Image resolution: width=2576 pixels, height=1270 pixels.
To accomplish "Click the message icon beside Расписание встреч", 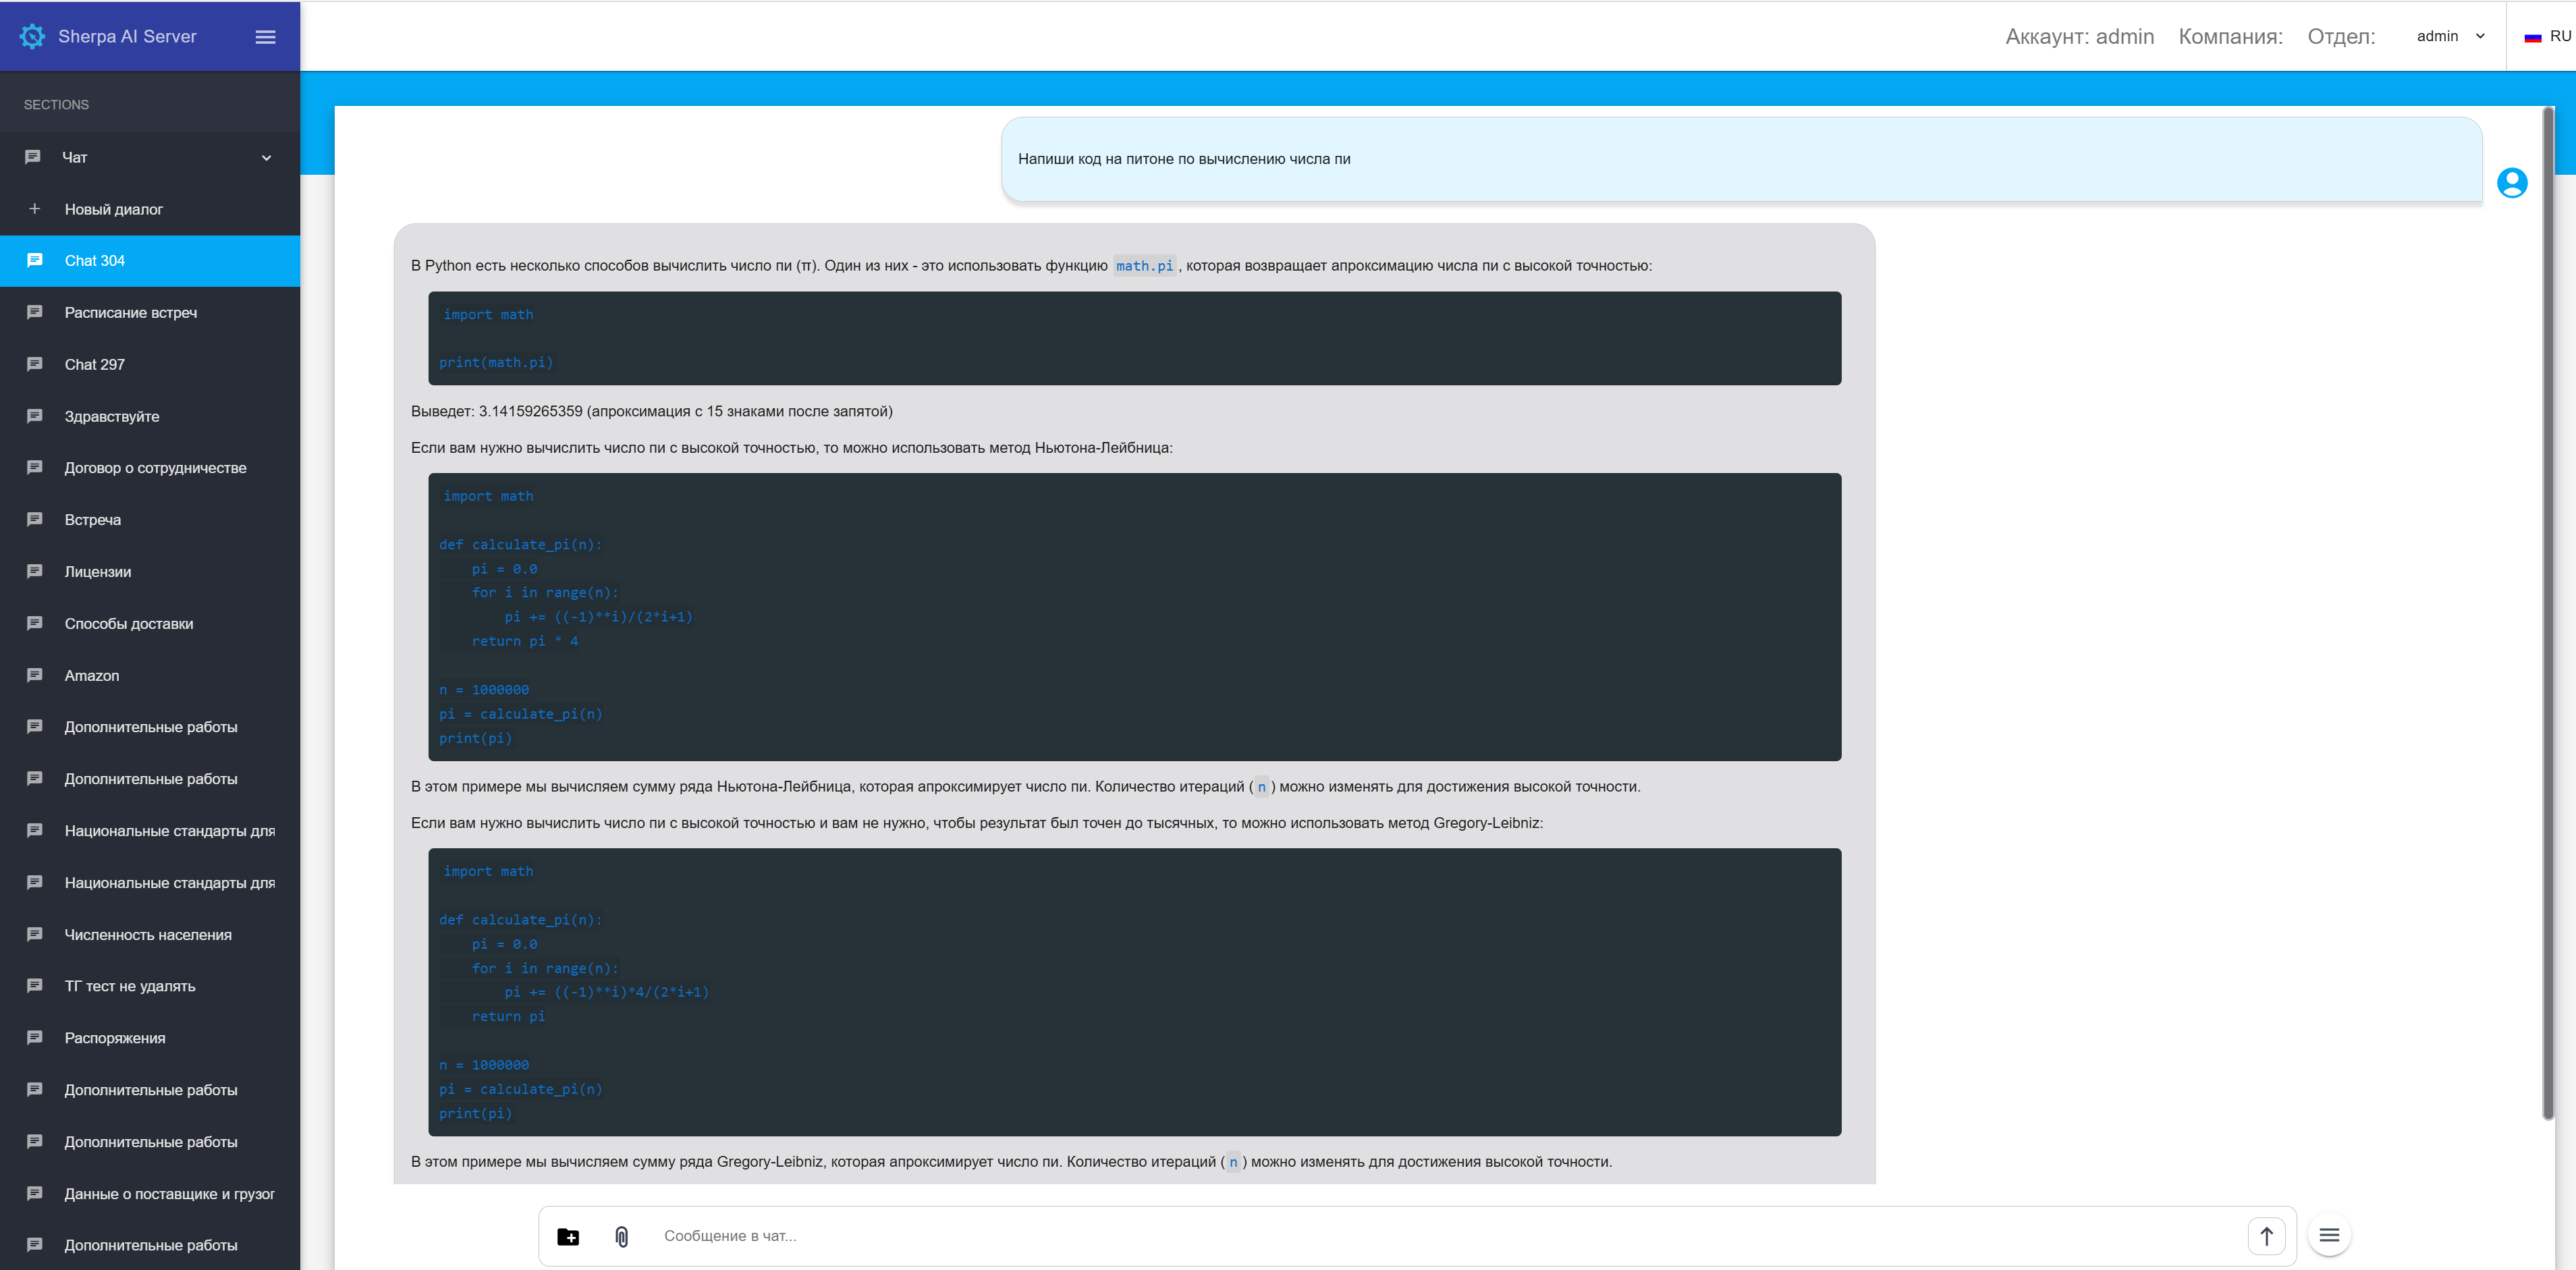I will [x=34, y=312].
